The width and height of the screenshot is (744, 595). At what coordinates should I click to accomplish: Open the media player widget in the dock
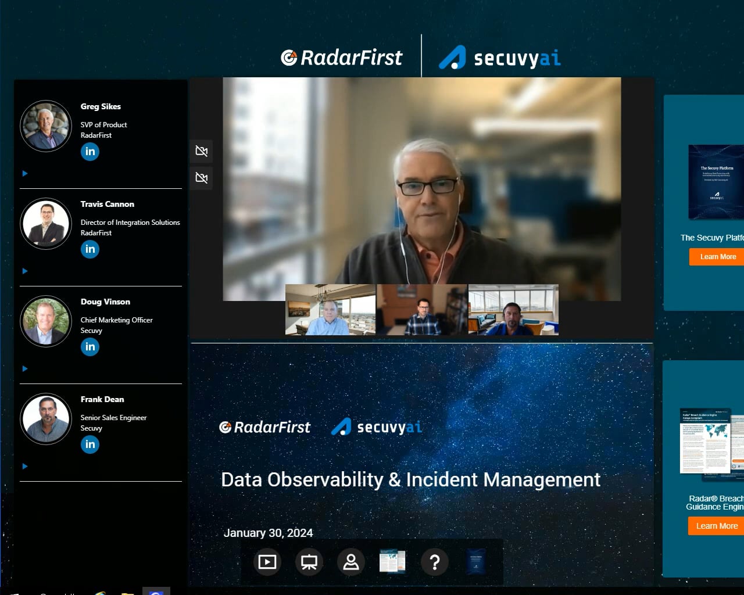(x=267, y=562)
